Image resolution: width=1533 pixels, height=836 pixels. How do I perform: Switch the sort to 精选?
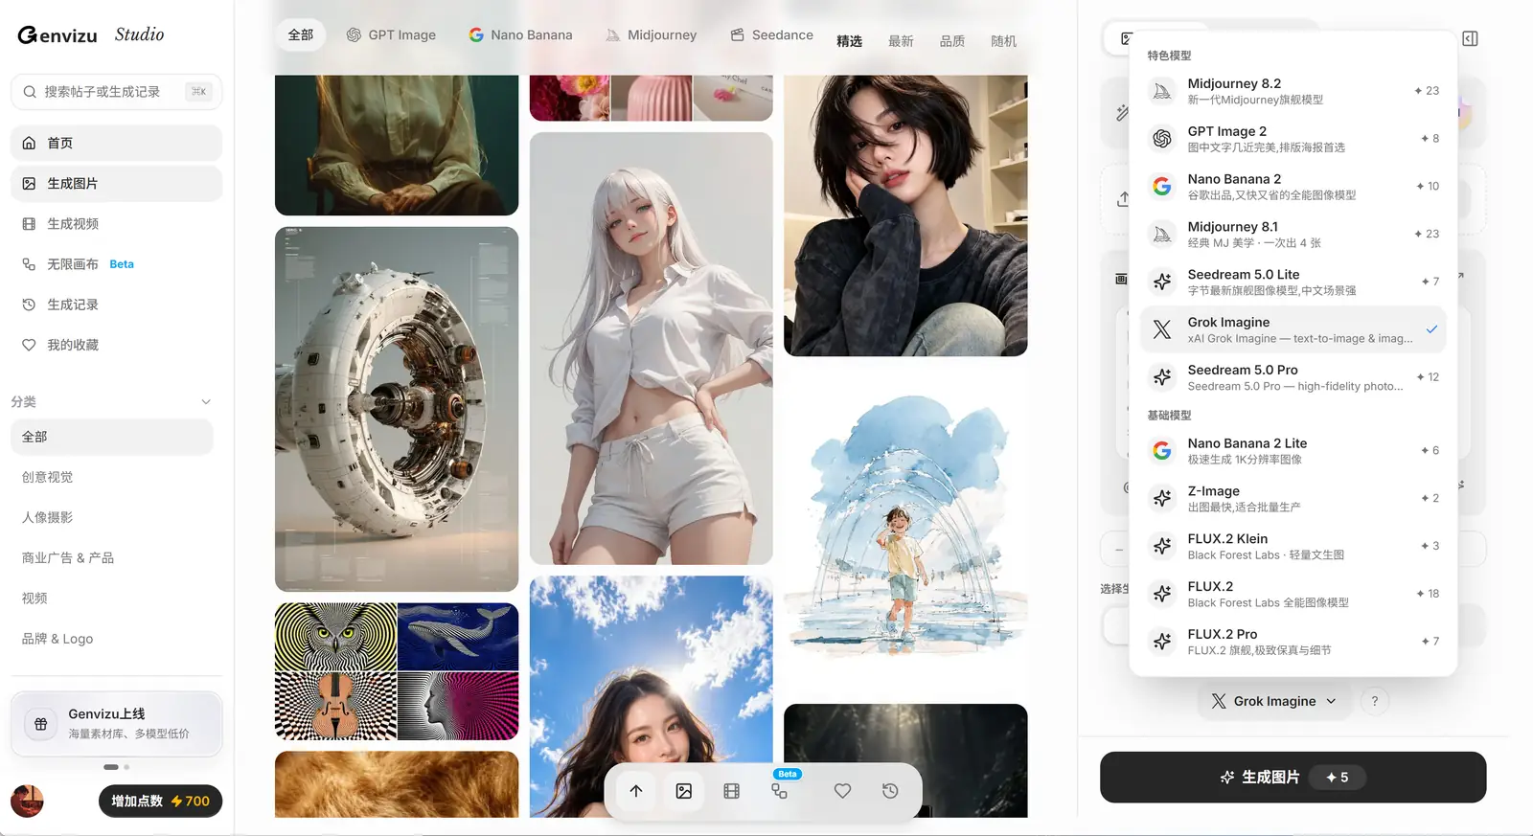[849, 41]
